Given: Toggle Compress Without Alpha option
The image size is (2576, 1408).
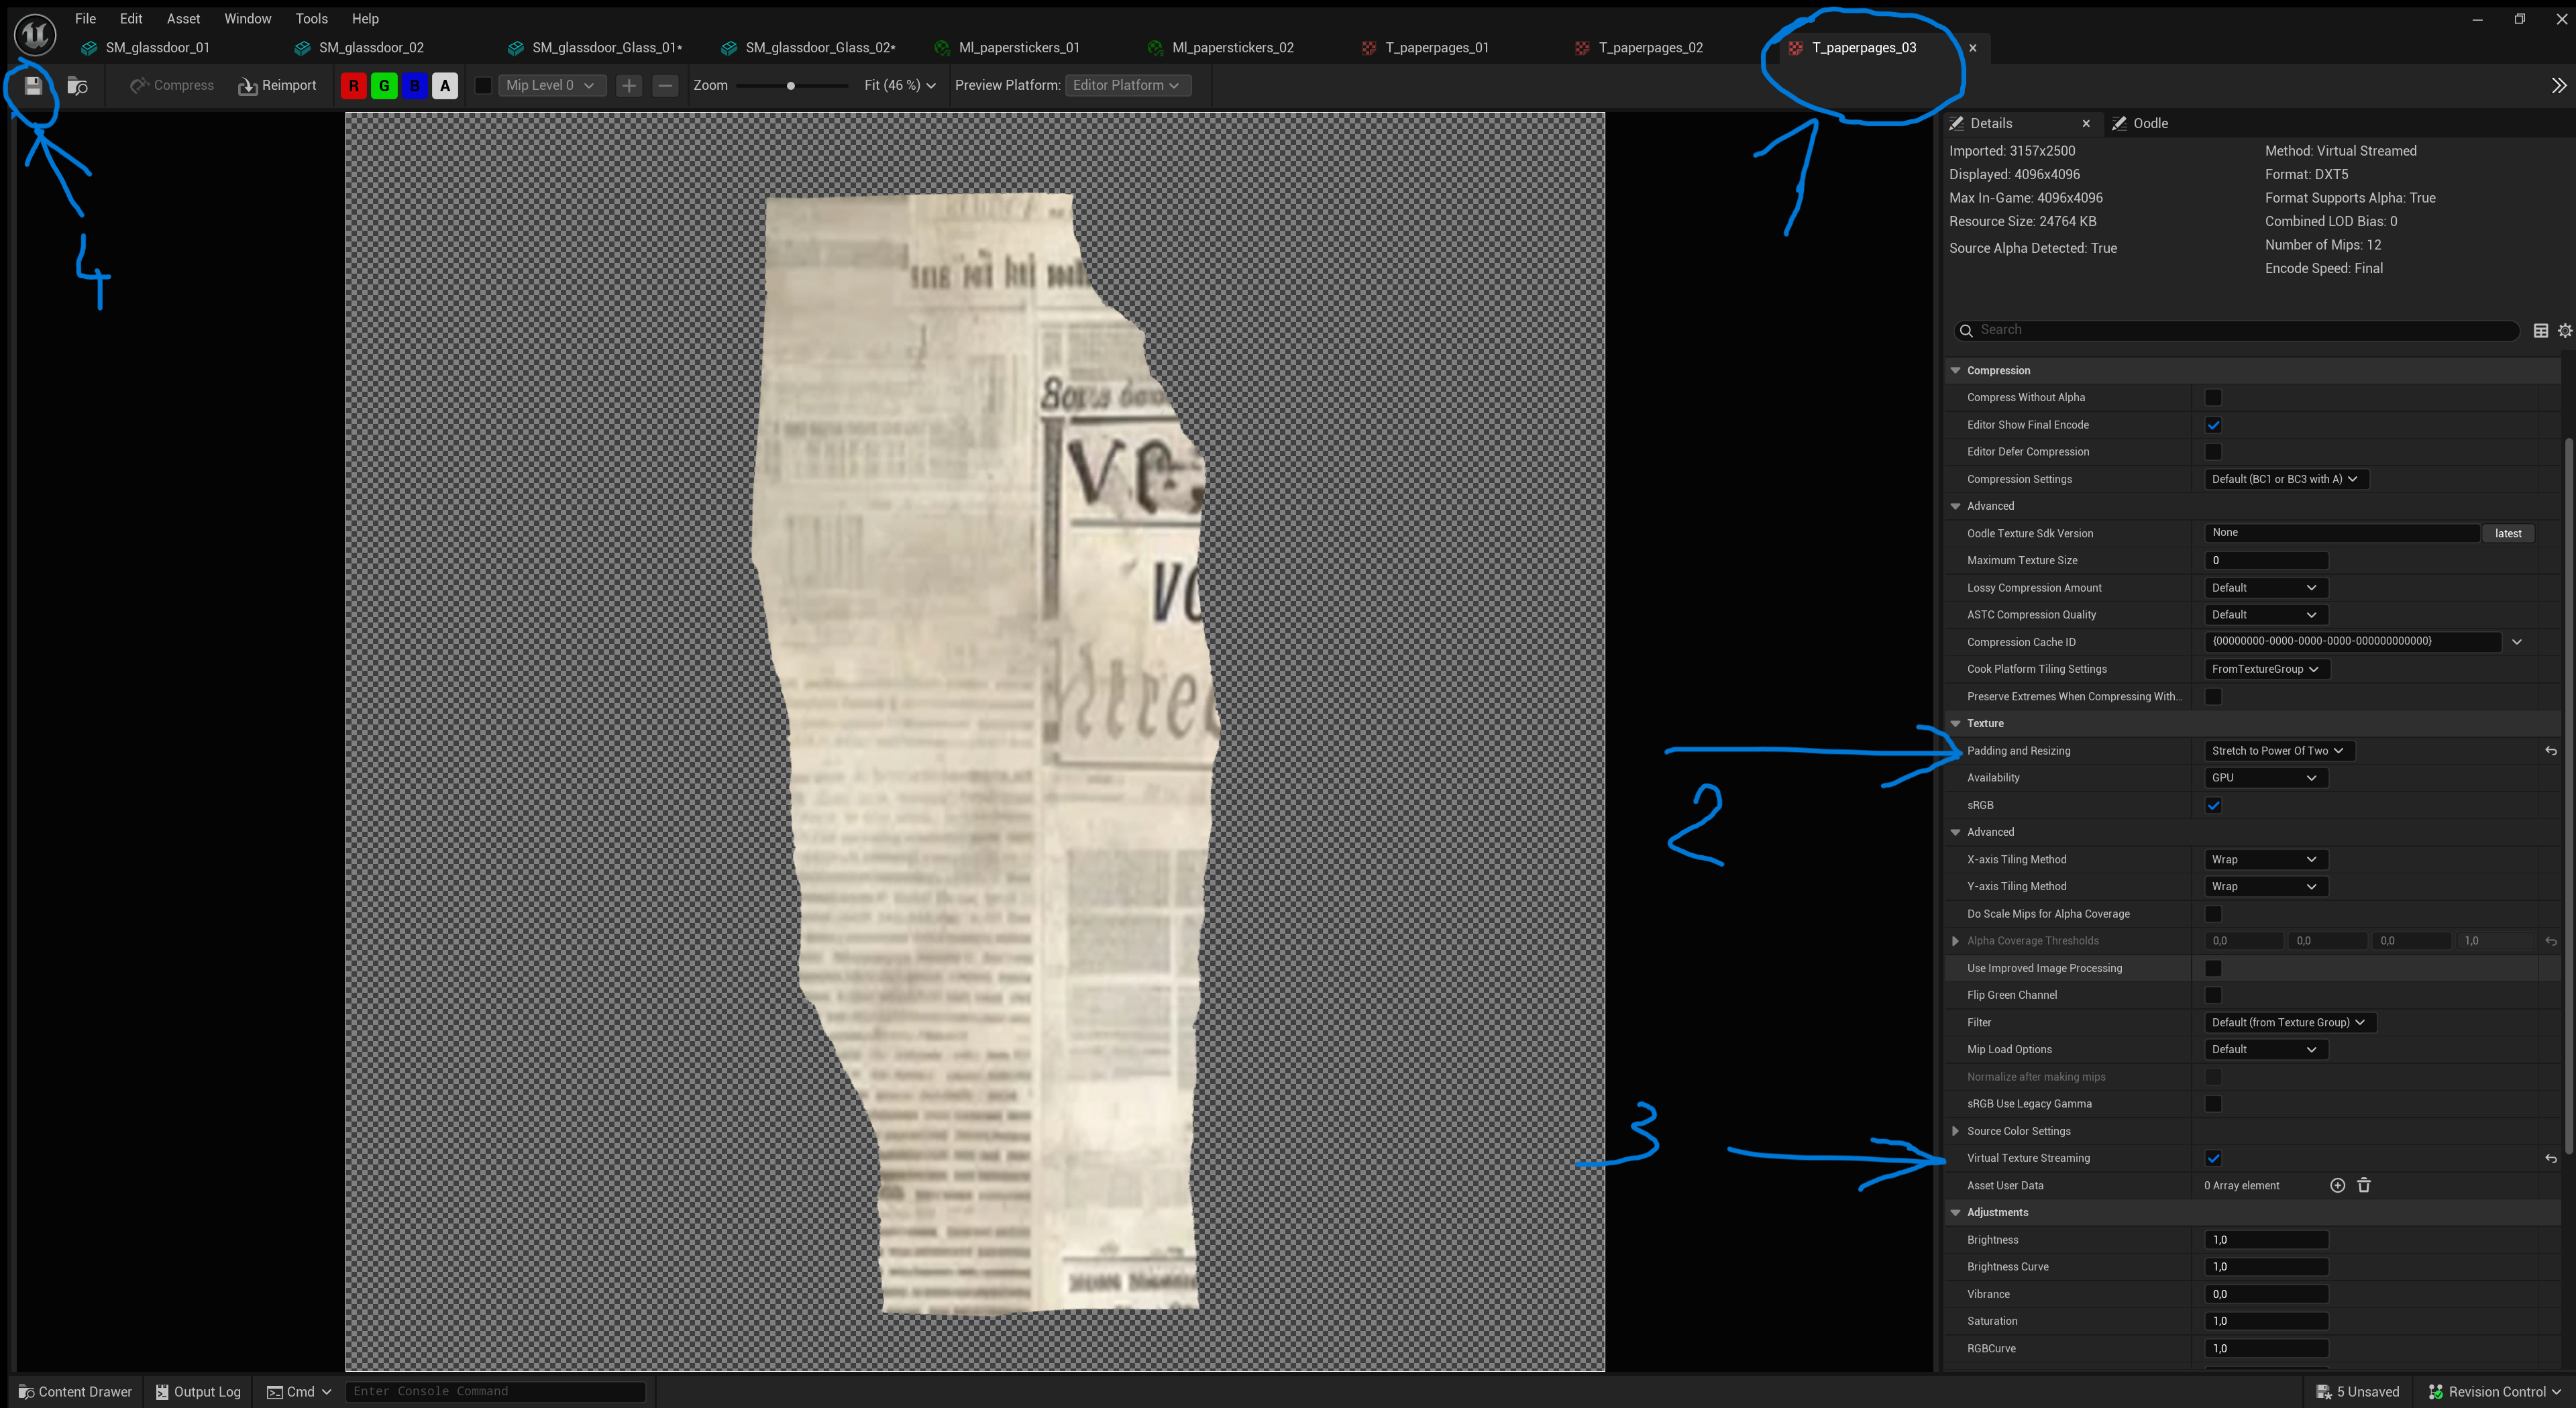Looking at the screenshot, I should 2213,397.
